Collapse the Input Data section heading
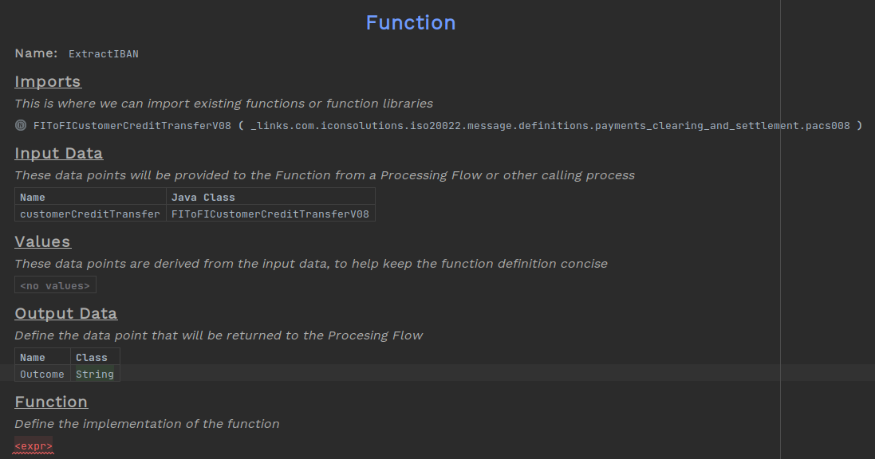The image size is (875, 459). coord(58,153)
